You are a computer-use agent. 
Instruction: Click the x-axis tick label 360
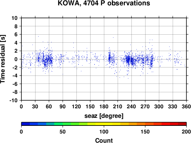(x=186, y=106)
